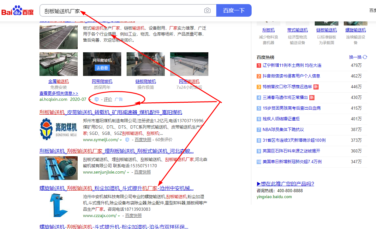Open hot topic 辽宁新增11例本土病例

coord(292,65)
